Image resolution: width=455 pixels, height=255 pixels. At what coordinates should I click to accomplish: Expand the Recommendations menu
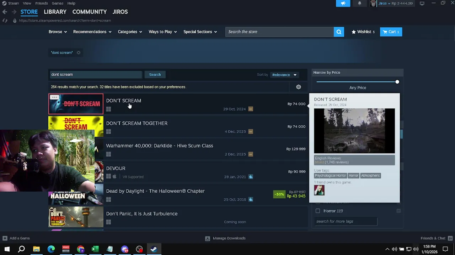click(x=92, y=32)
